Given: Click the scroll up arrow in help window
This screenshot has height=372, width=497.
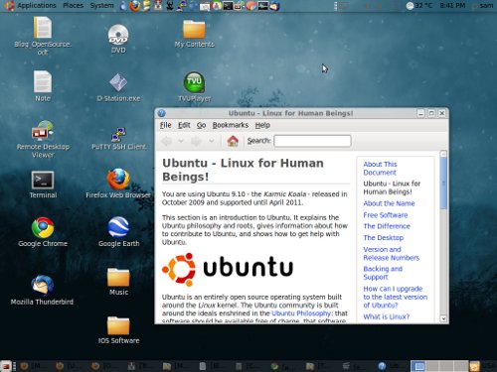Looking at the screenshot, I should click(x=443, y=154).
